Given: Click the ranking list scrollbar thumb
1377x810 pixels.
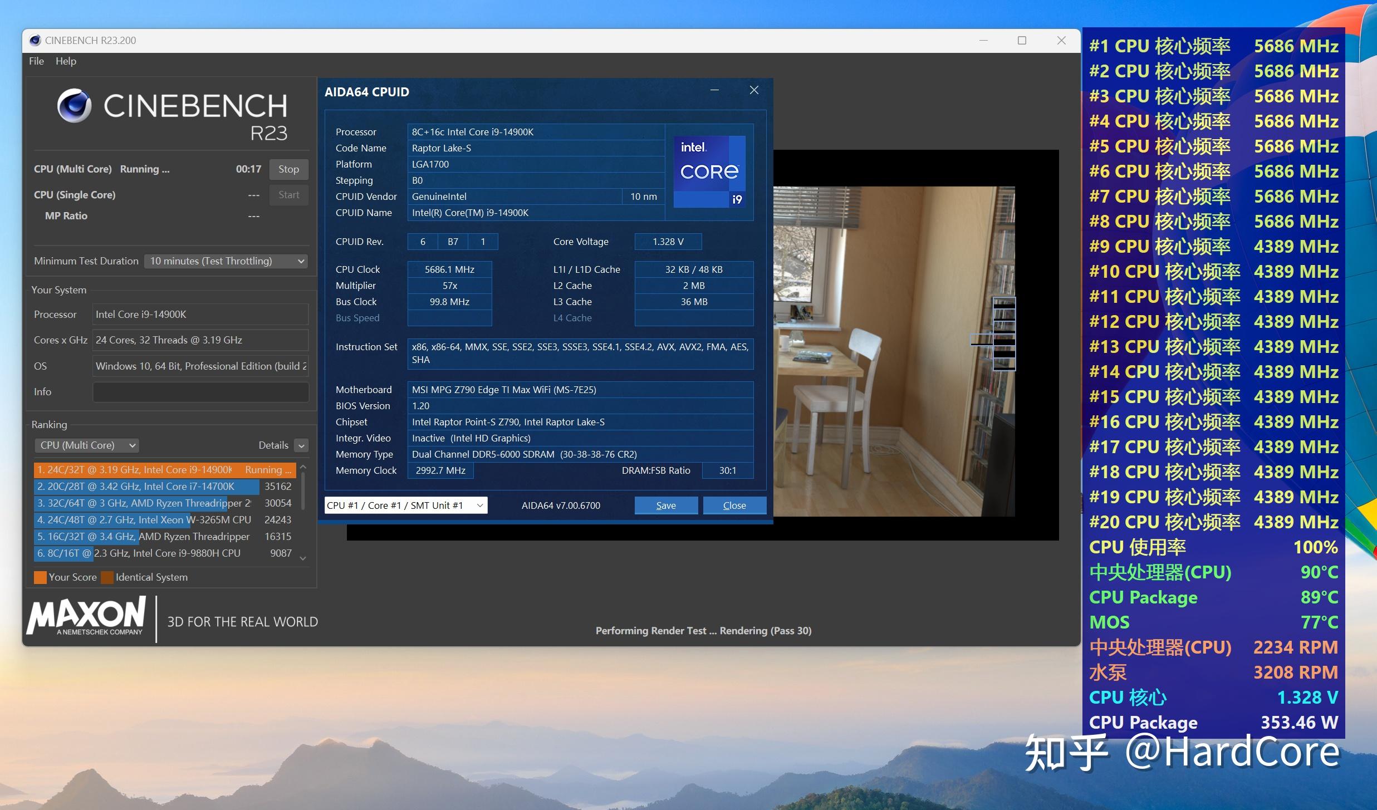Looking at the screenshot, I should click(303, 491).
